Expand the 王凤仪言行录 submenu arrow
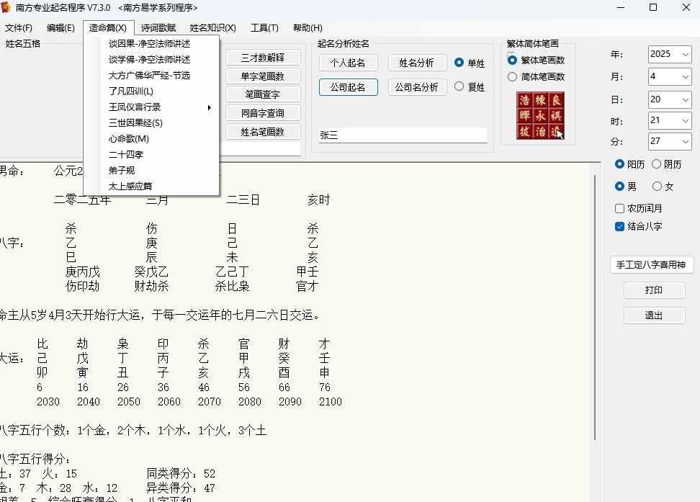700x502 pixels. pyautogui.click(x=209, y=107)
